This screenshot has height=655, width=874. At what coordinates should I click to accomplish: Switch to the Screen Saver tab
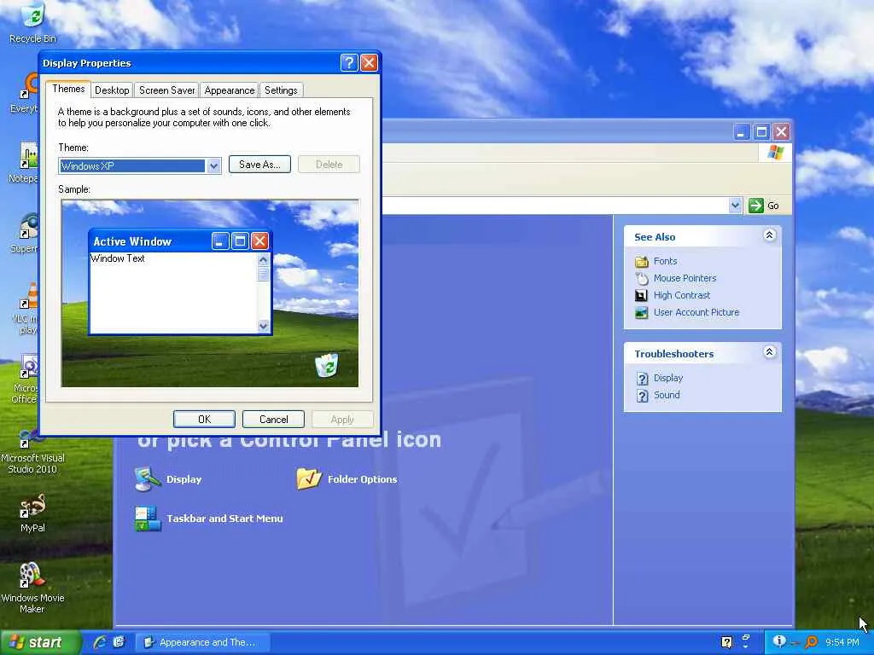166,90
